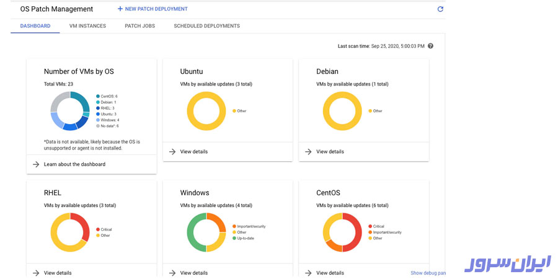Click the arrow icon in the Windows card
The width and height of the screenshot is (558, 279).
click(172, 273)
